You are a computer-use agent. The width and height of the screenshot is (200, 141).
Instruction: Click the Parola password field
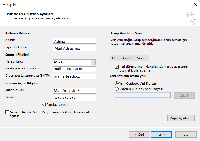click(74, 98)
